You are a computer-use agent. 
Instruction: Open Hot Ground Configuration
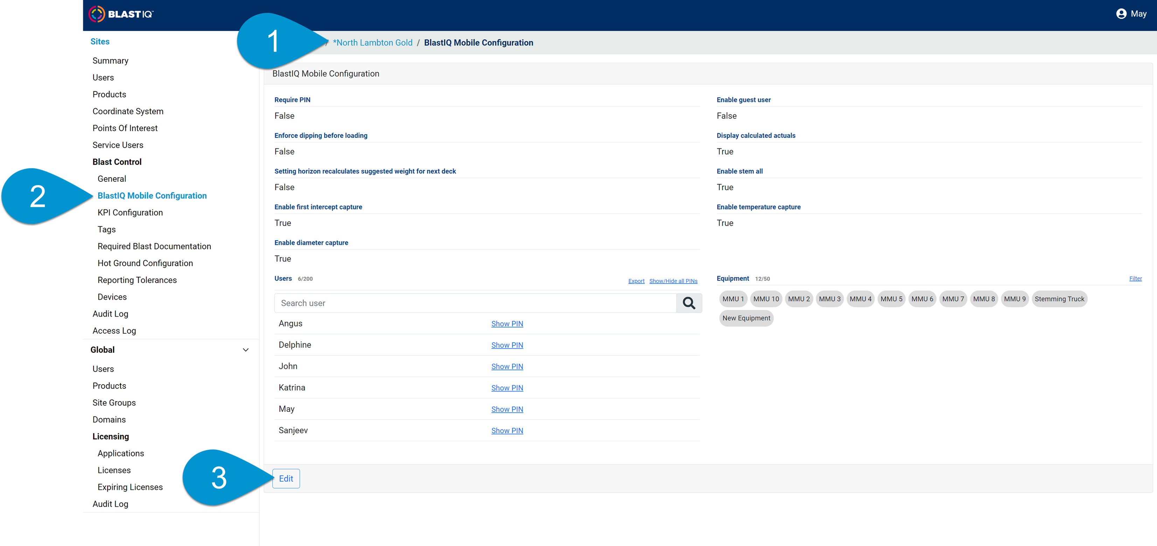point(145,263)
